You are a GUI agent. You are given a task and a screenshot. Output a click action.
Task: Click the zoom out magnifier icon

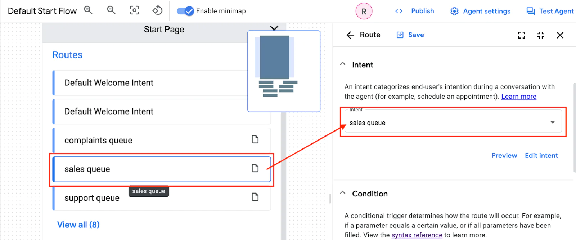coord(111,10)
